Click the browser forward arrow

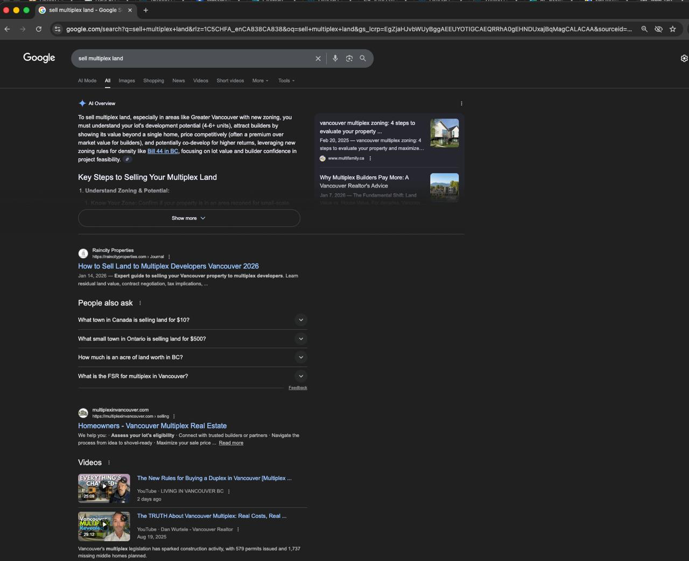23,29
